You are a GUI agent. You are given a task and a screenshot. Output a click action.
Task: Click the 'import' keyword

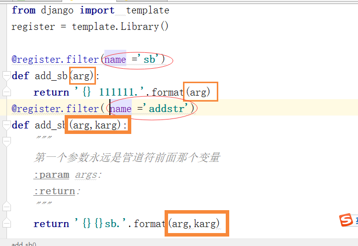(97, 10)
